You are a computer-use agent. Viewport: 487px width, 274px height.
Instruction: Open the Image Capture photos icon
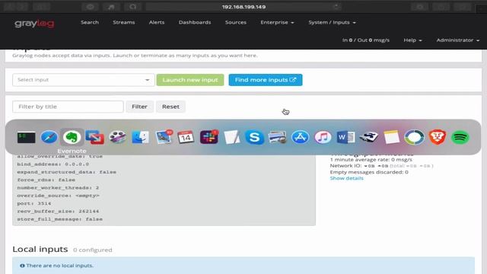[277, 137]
